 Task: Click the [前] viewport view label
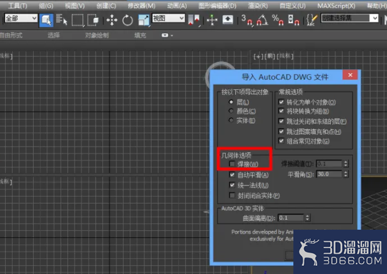point(270,57)
